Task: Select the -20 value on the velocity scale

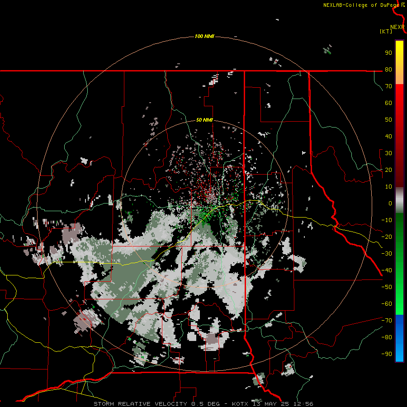Action: point(387,237)
